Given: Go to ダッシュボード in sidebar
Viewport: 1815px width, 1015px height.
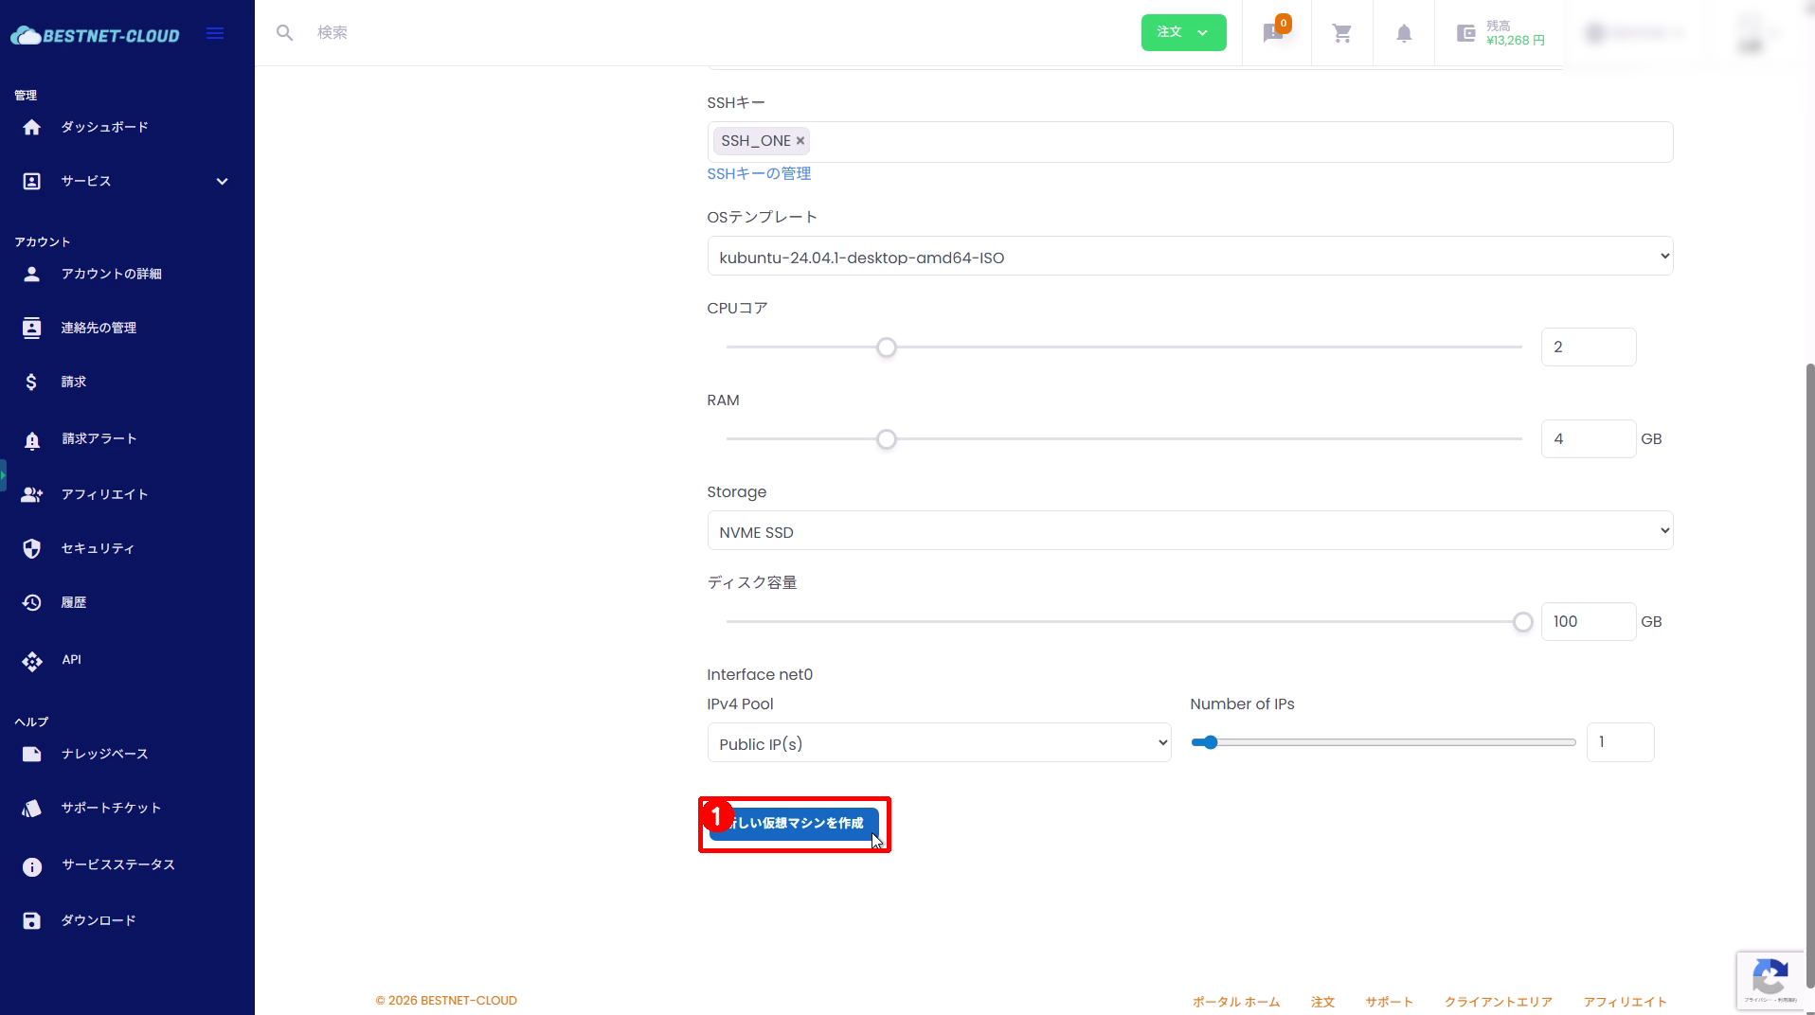Looking at the screenshot, I should (x=104, y=127).
